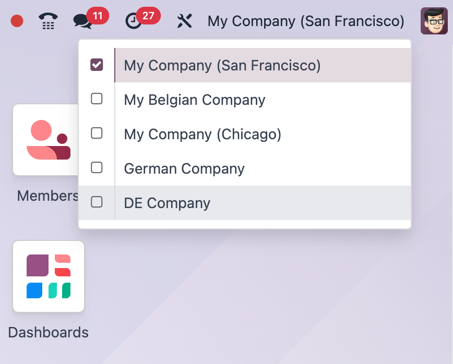
Task: View the 27 activities badge counter
Action: tap(148, 15)
